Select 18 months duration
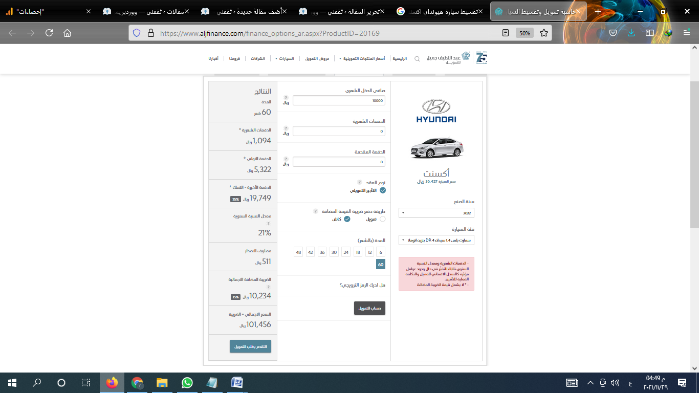Screen dimensions: 699x393 (357, 252)
